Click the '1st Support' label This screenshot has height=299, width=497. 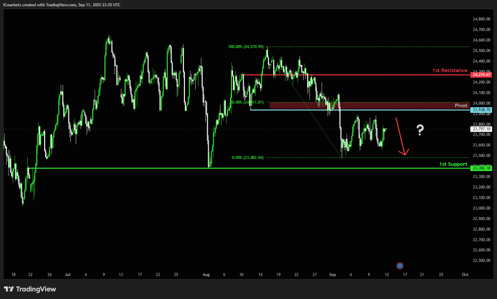pyautogui.click(x=453, y=164)
